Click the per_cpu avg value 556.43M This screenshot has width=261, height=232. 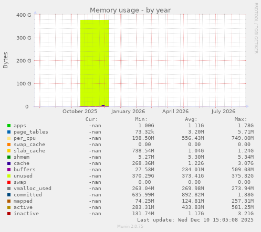(x=193, y=138)
